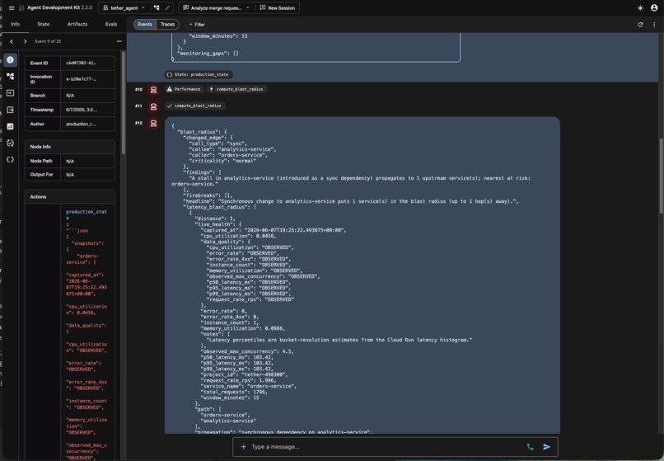Viewport: 664px width, 461px height.
Task: Click the Performance warning chip on event #10
Action: click(184, 89)
